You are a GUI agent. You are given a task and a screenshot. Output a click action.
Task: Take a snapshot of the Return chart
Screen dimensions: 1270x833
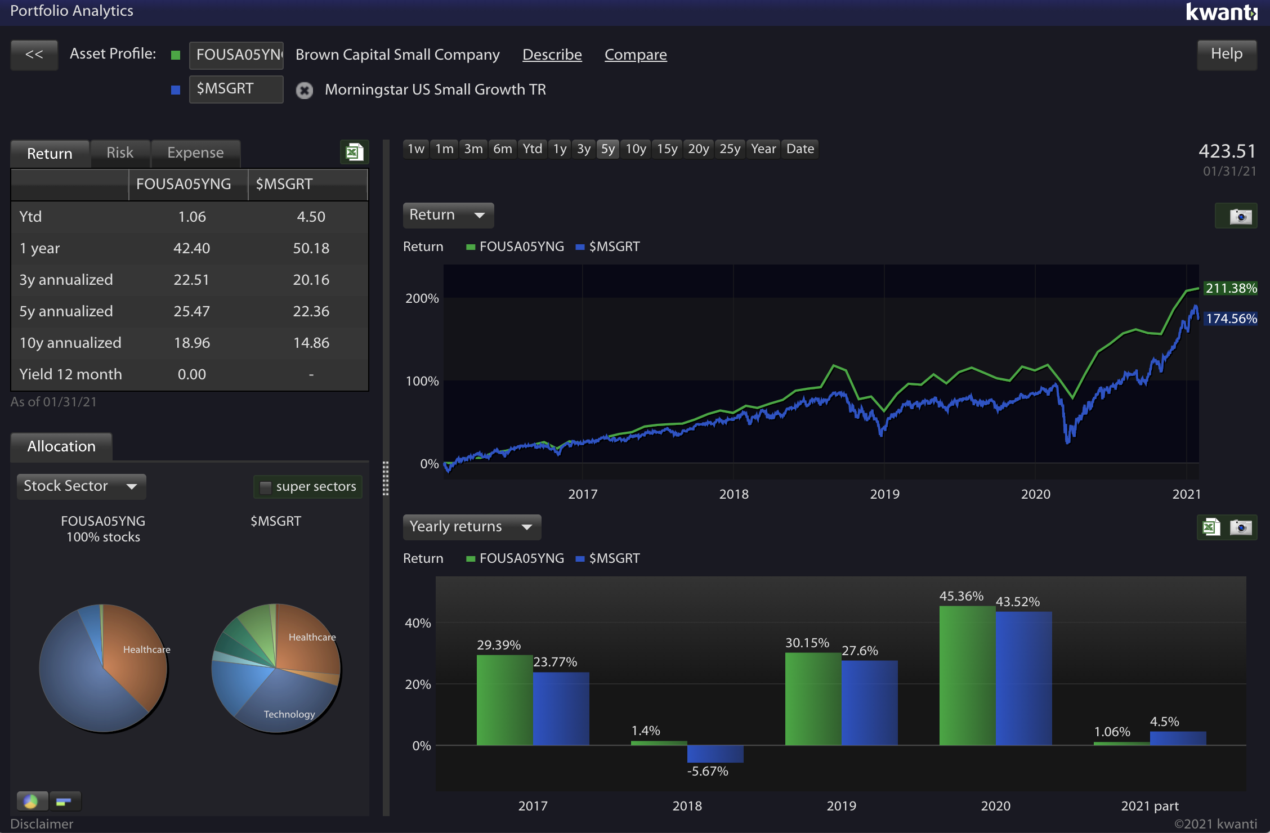(1240, 216)
